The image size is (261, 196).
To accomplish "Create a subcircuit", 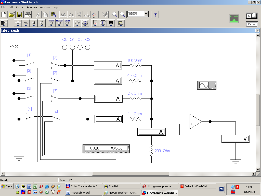I will tap(87, 15).
